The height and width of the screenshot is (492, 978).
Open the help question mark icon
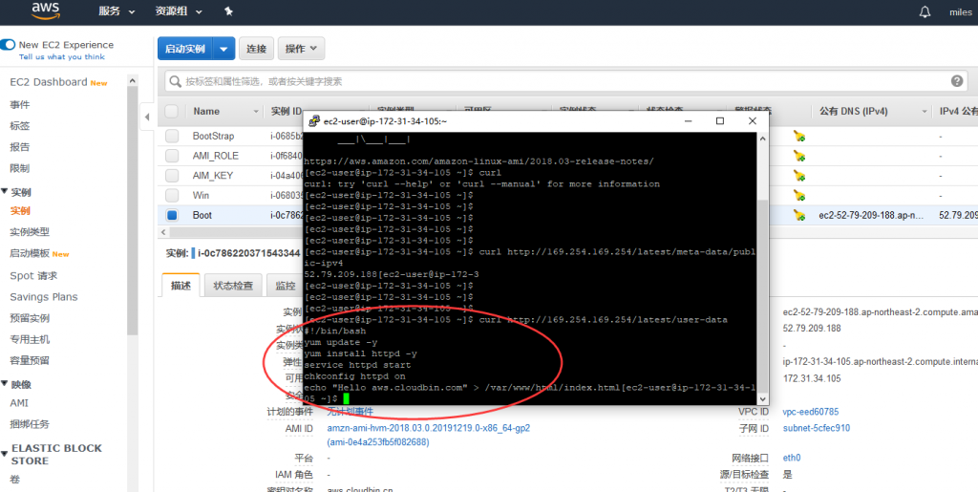tap(957, 81)
